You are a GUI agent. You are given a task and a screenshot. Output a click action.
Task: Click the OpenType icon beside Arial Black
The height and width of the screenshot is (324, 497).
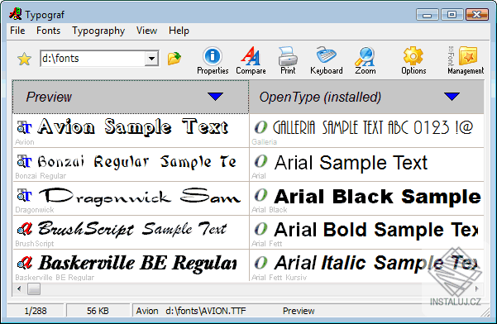click(260, 195)
